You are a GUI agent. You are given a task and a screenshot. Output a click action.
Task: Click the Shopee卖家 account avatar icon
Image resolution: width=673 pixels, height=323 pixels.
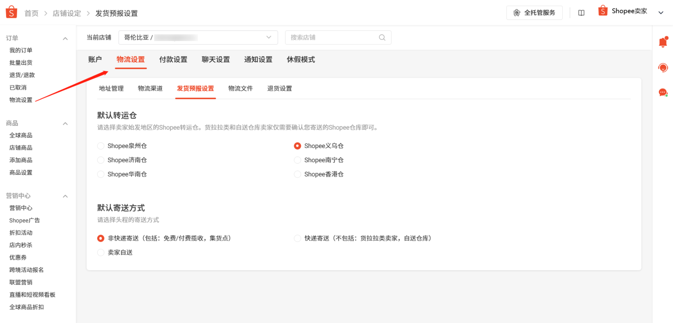tap(603, 11)
